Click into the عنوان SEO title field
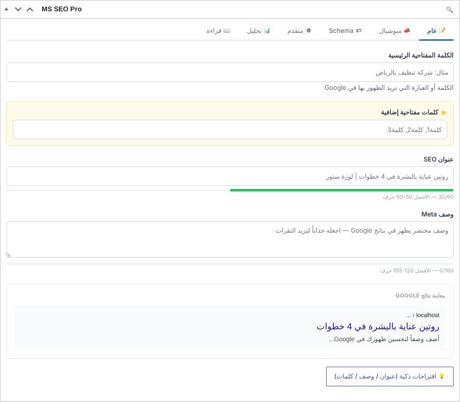Image resolution: width=460 pixels, height=402 pixels. tap(230, 176)
